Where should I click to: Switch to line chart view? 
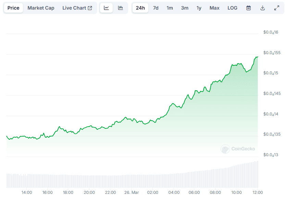(106, 8)
